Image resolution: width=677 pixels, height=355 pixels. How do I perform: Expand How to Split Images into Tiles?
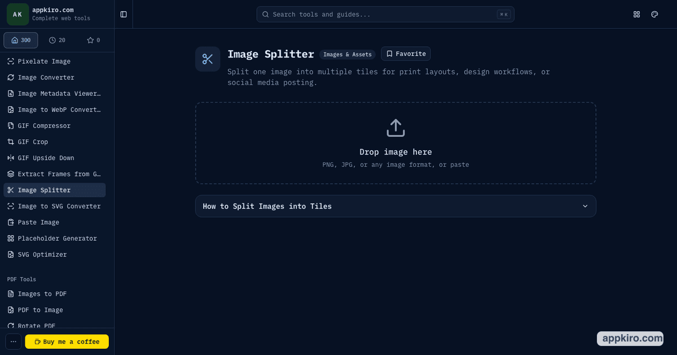click(395, 206)
